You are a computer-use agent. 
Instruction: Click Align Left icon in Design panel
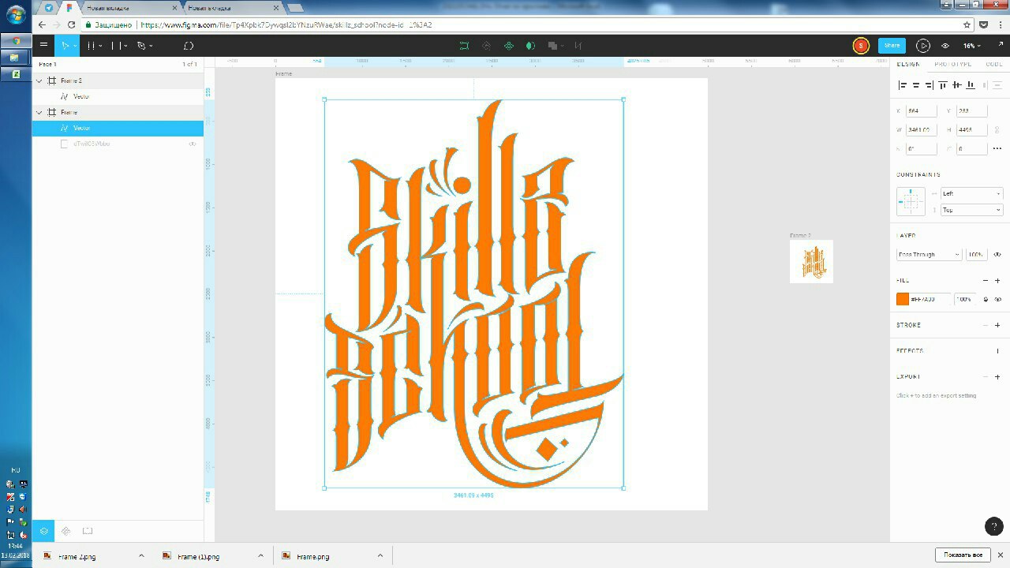point(903,84)
